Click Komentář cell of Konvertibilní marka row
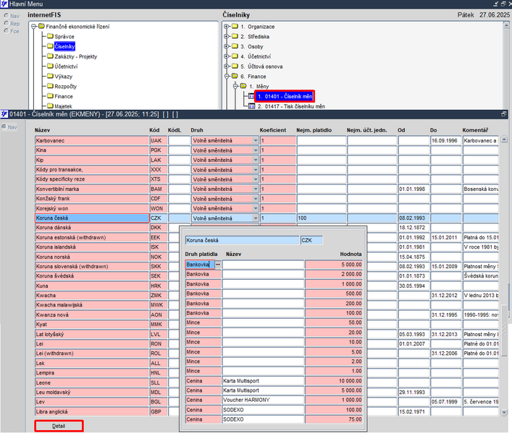This screenshot has width=512, height=433. [481, 189]
